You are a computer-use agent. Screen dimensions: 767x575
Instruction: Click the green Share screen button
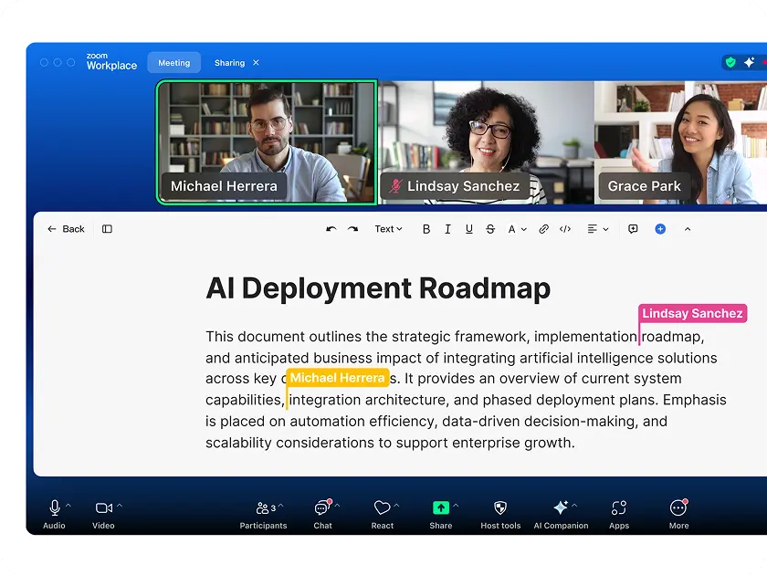441,508
